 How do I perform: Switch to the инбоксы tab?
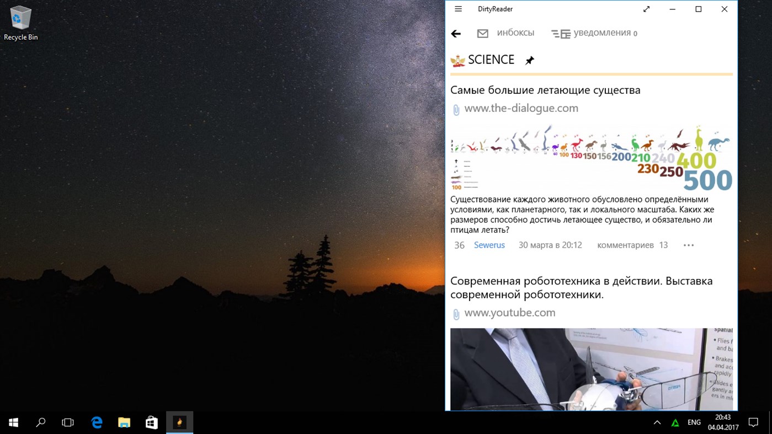(x=515, y=33)
